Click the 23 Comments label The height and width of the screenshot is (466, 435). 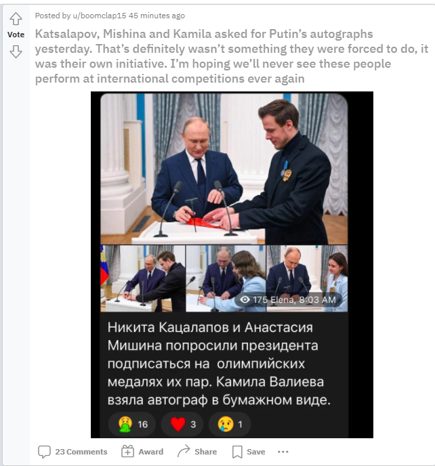(x=81, y=452)
